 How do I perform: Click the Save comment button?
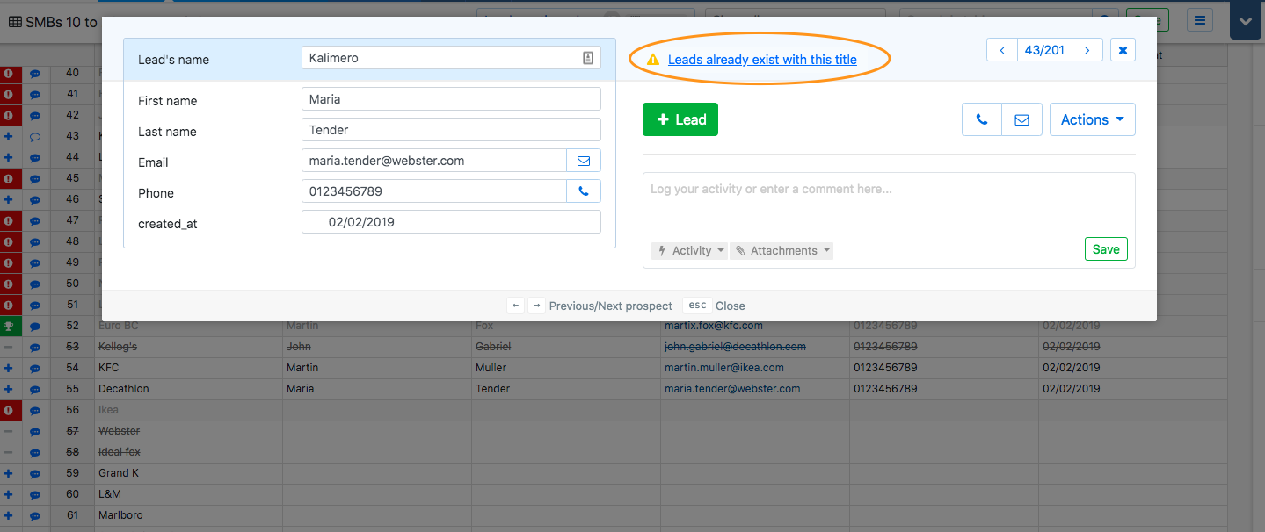1105,249
